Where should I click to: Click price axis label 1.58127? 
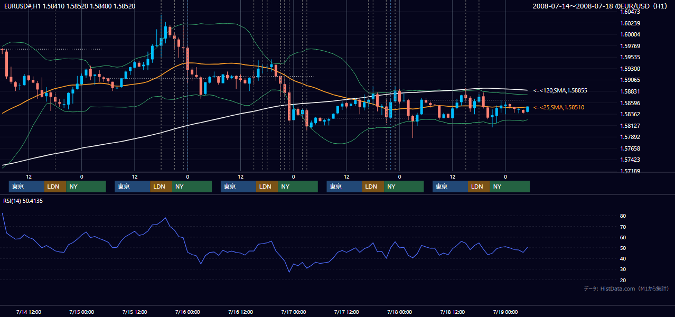pos(630,126)
